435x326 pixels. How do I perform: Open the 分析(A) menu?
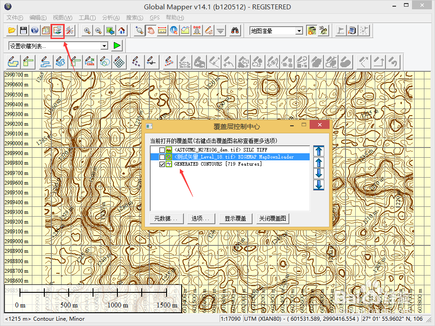[111, 17]
